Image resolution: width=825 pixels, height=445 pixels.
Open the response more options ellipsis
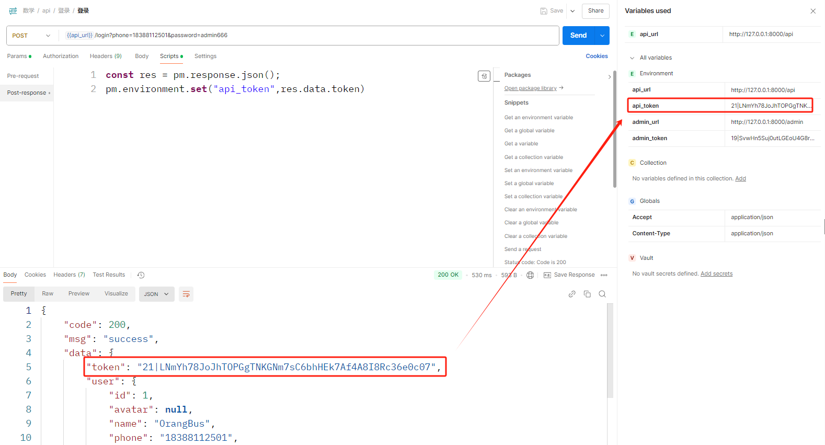pyautogui.click(x=604, y=275)
